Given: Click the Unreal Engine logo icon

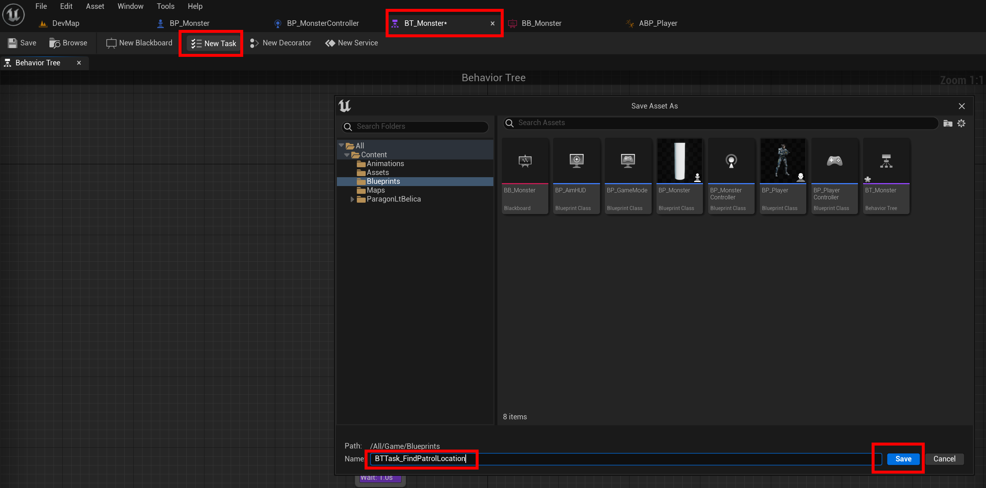Looking at the screenshot, I should click(13, 14).
